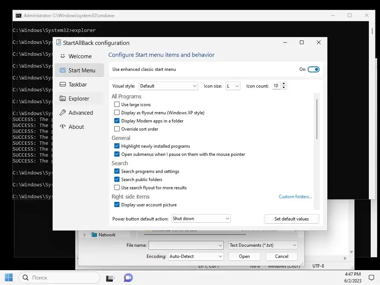Switch to the Taskbar section

pyautogui.click(x=79, y=84)
